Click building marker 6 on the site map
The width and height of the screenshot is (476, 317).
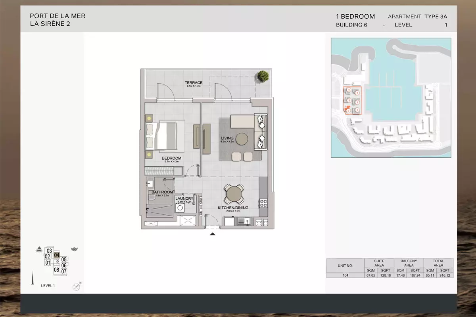[348, 111]
